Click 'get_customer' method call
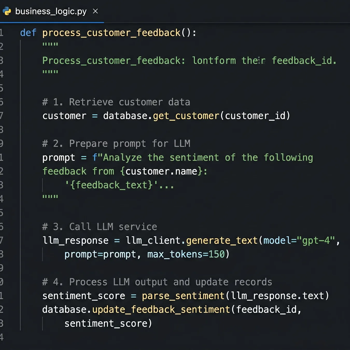Viewport: 350px width, 350px height. coord(186,116)
